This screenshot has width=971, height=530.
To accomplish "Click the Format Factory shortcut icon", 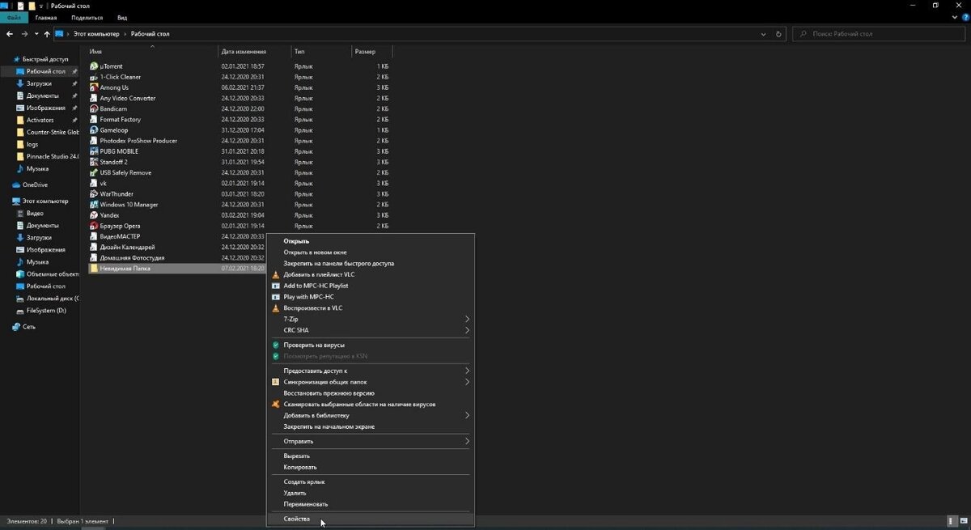I will pos(94,120).
